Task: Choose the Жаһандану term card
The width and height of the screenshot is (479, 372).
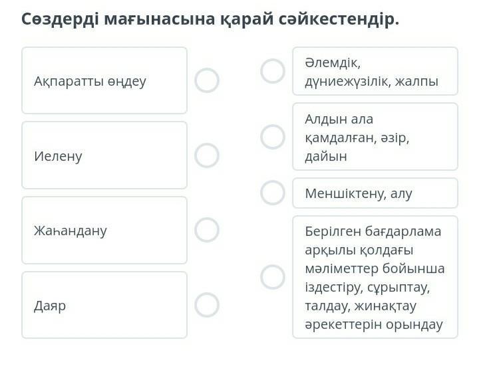Action: (x=104, y=230)
